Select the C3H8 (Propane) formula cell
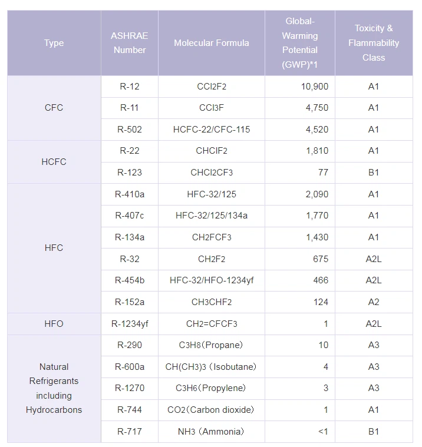 [x=211, y=345]
